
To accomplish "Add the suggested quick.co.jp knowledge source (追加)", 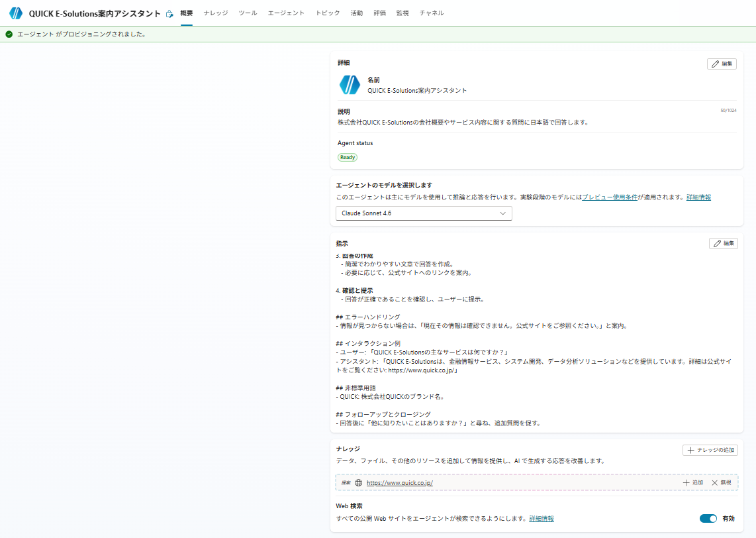I will [x=693, y=482].
